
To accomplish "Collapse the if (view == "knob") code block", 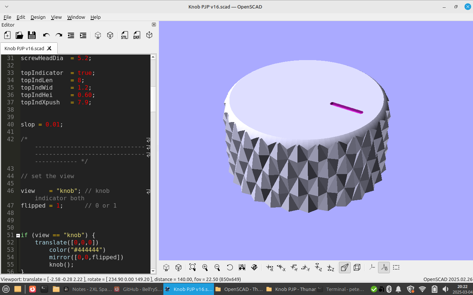I will [x=18, y=235].
